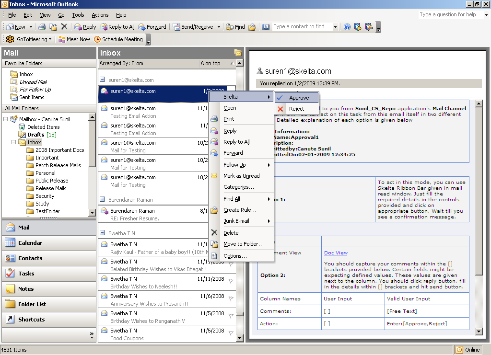Screen dimensions: 491x355
Task: Click Schedule Meeting button
Action: (118, 39)
